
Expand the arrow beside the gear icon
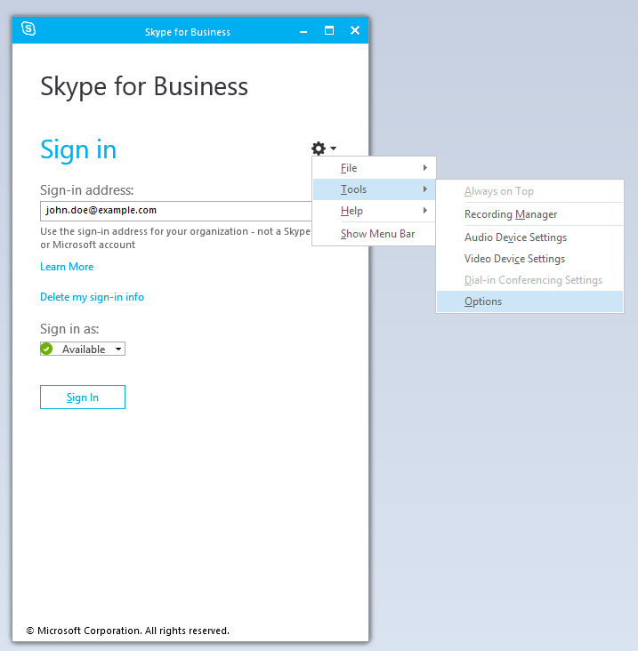[x=334, y=149]
